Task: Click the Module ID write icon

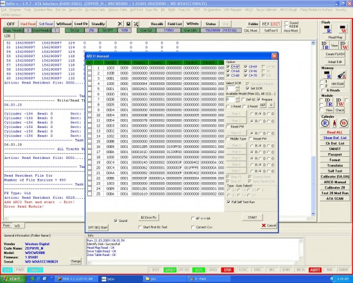Action: pyautogui.click(x=340, y=102)
